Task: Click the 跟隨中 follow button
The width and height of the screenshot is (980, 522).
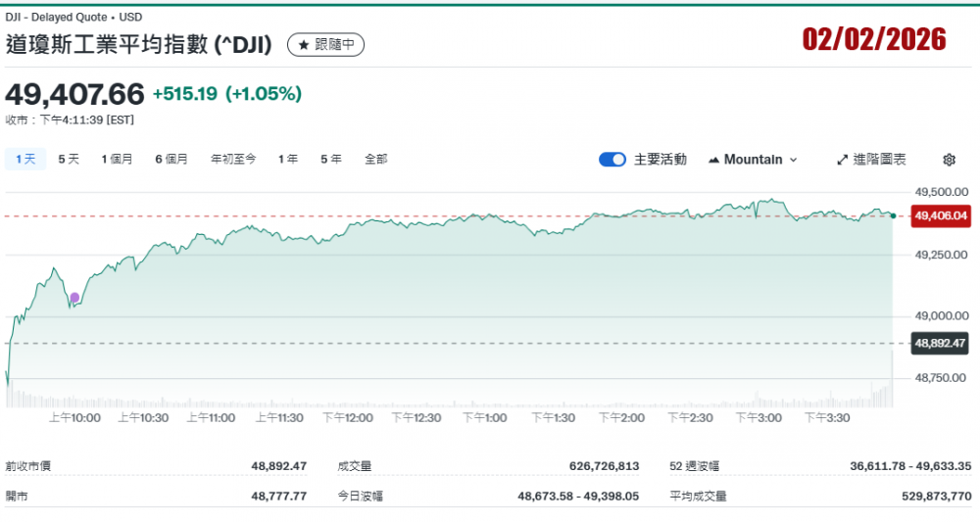Action: tap(325, 45)
